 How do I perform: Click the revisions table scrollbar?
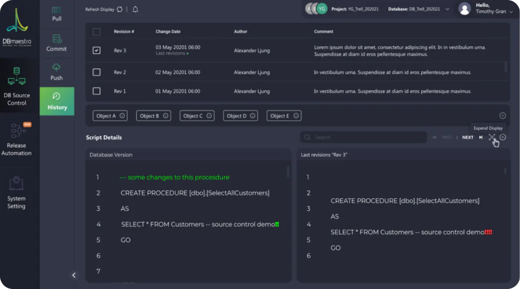pos(506,67)
